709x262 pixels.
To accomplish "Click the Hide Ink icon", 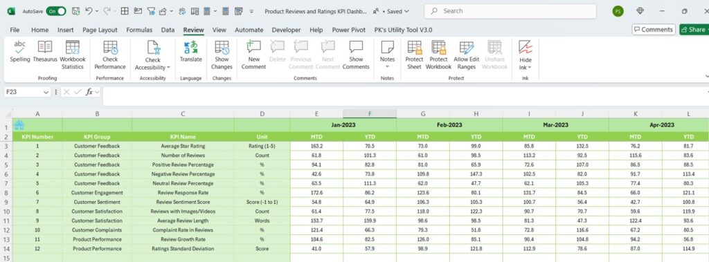I will pyautogui.click(x=525, y=47).
